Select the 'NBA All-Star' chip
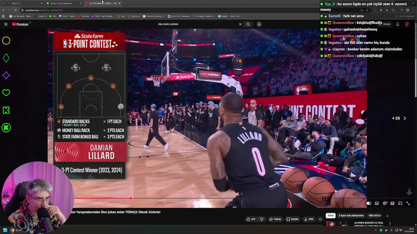This screenshot has height=234, width=417. point(375,215)
